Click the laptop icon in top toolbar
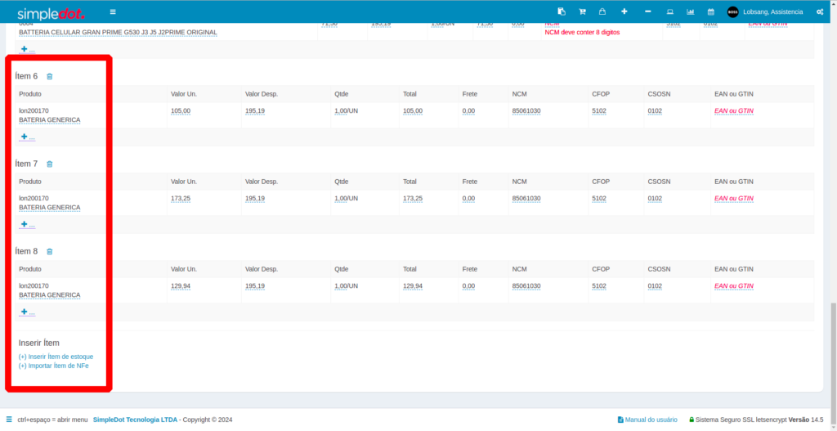This screenshot has height=431, width=837. [x=669, y=11]
